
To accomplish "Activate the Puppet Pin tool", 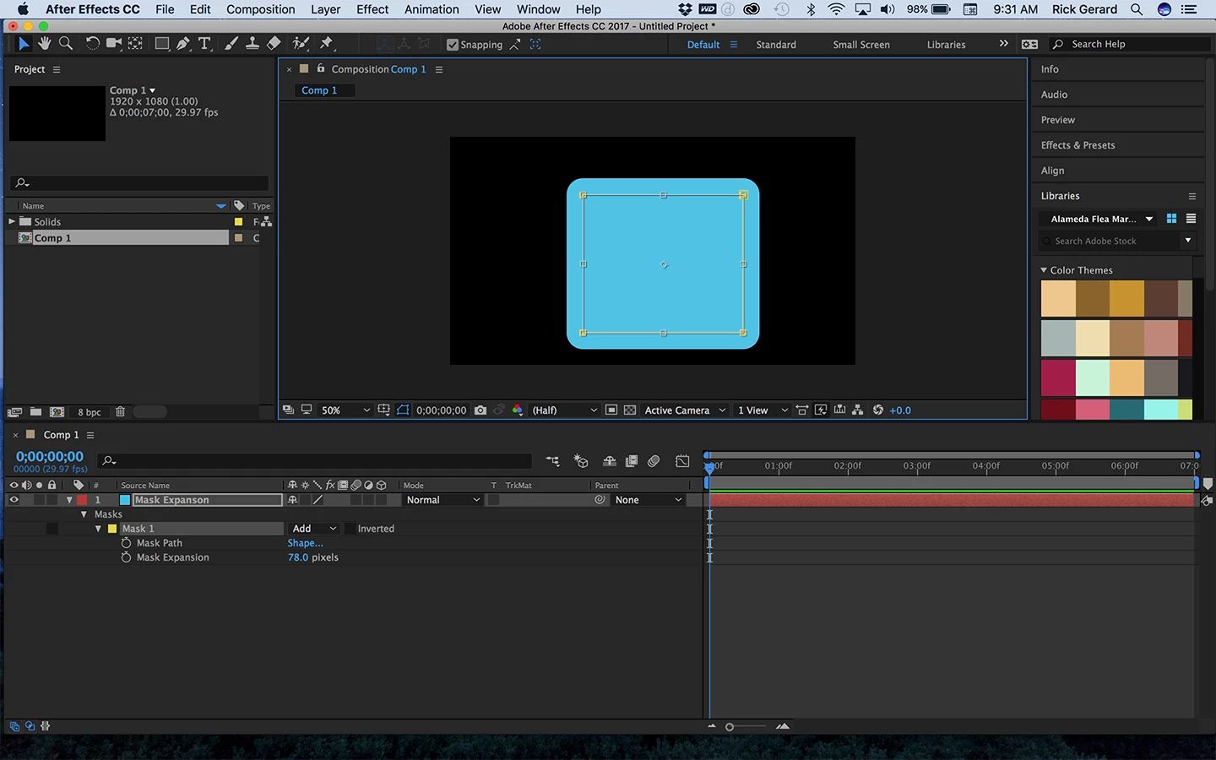I will point(327,43).
